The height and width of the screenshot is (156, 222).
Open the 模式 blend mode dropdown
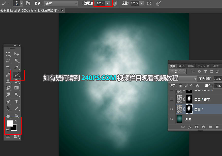click(61, 4)
